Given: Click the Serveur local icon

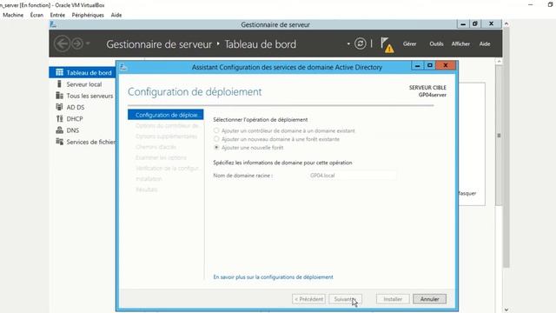Looking at the screenshot, I should pos(60,83).
